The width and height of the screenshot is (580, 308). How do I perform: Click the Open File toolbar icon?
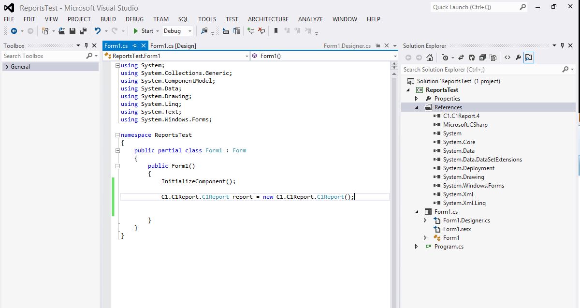coord(62,31)
